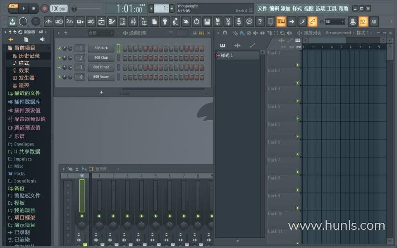The width and height of the screenshot is (397, 248).
Task: Toggle the PAT/SONG mode switch
Action: point(13,8)
